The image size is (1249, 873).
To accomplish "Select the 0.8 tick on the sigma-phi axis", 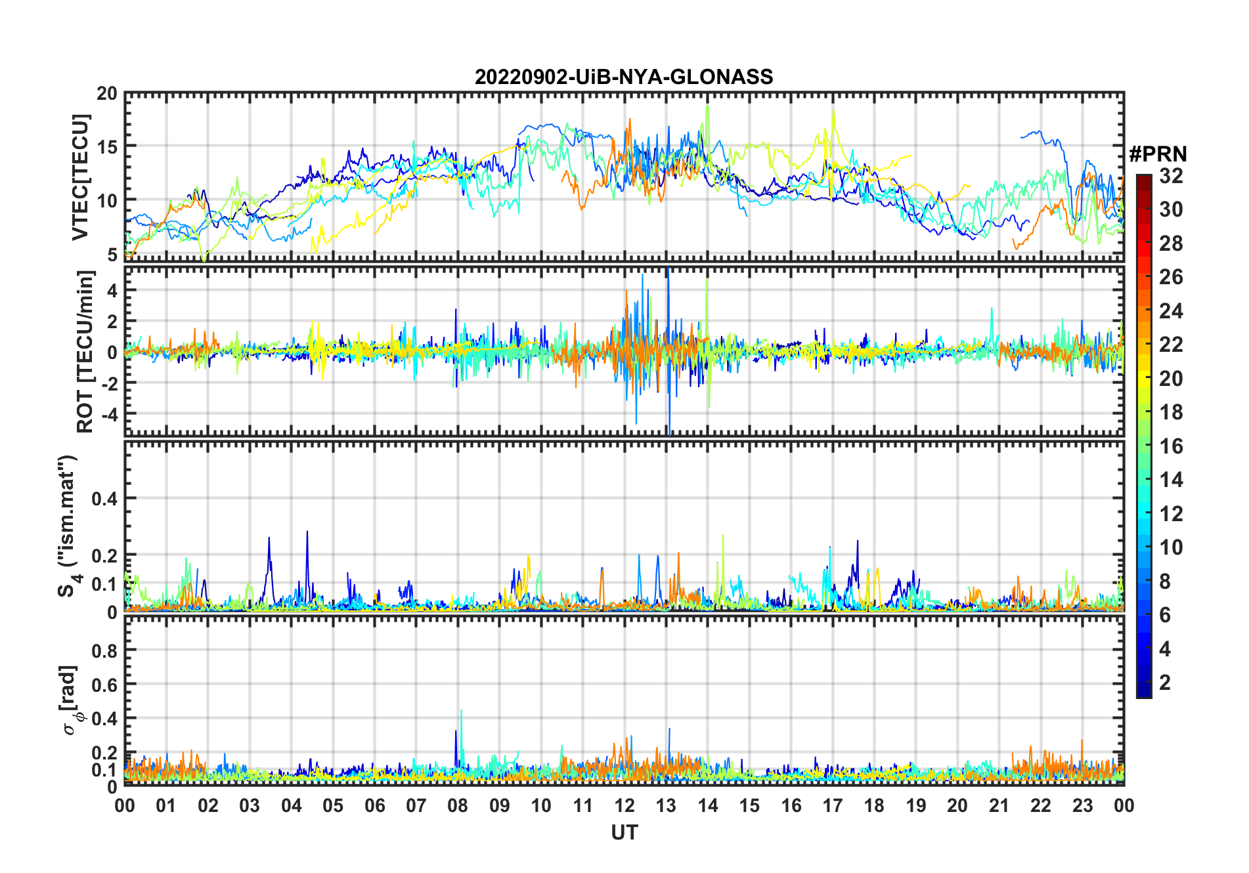I will 104,650.
